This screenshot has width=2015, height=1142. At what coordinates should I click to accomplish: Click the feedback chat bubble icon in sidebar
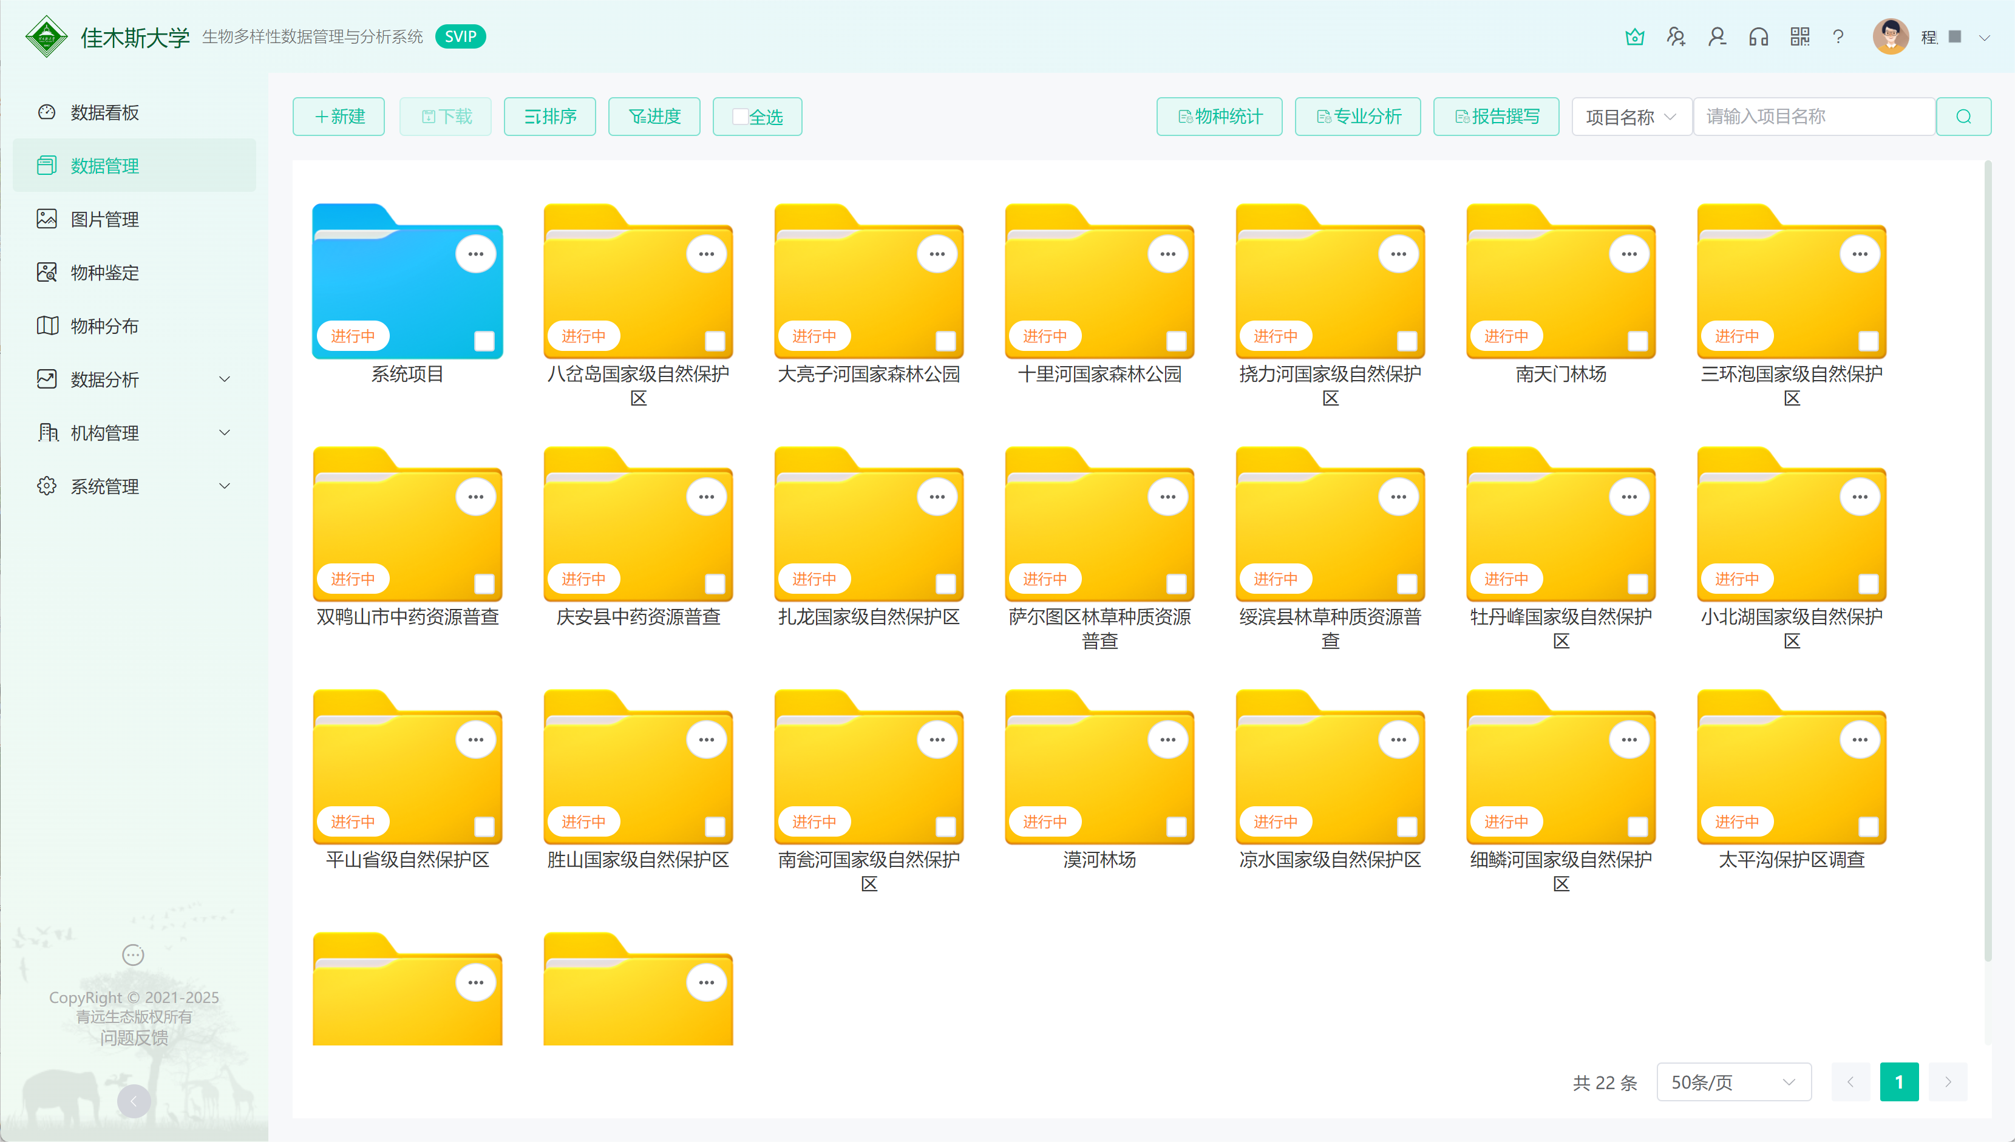134,956
